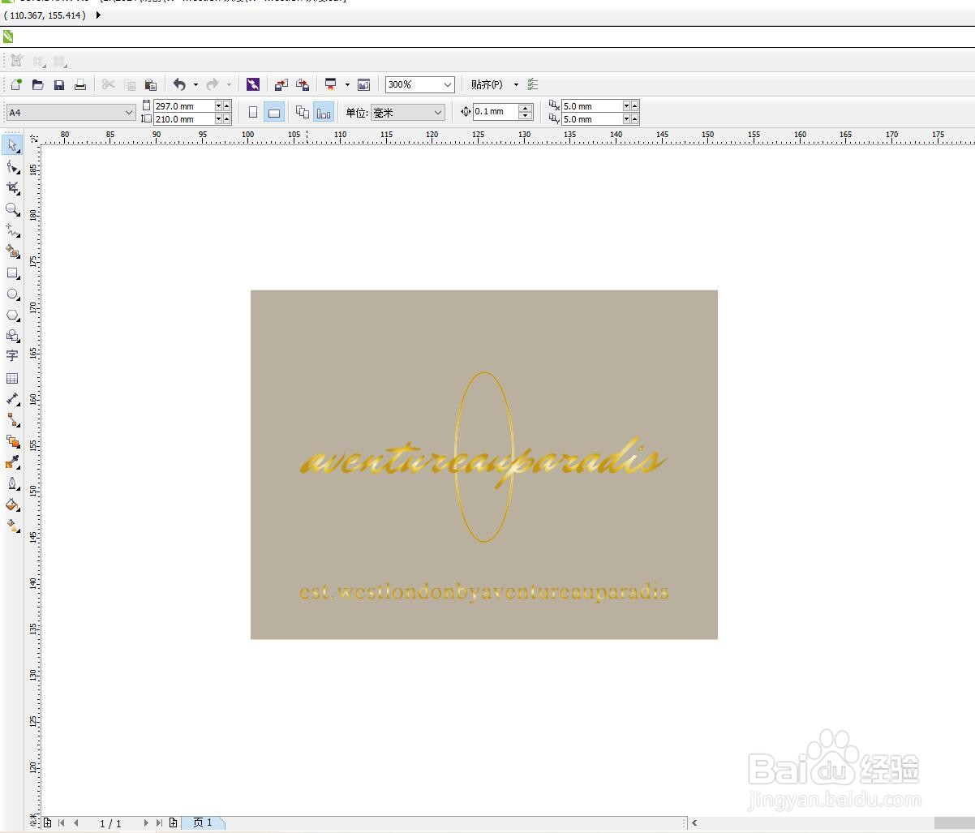Expand the undo history dropdown
The image size is (975, 833).
pos(195,84)
